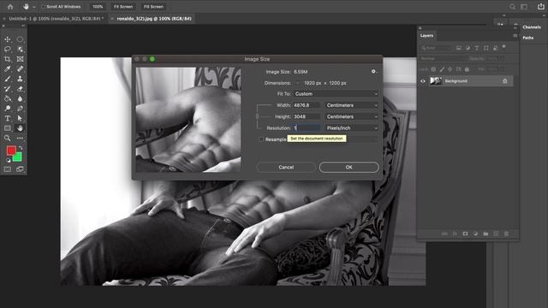548x308 pixels.
Task: Open the Edit Toolbar three-dots menu
Action: click(x=20, y=139)
